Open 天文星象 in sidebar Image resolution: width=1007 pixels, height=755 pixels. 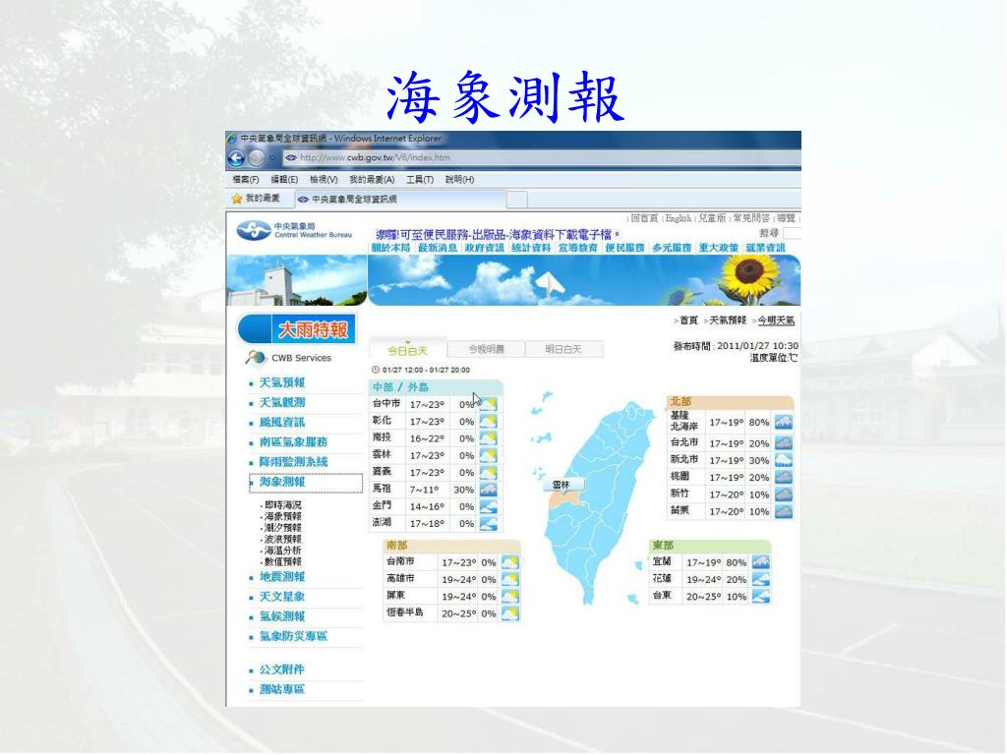point(282,597)
